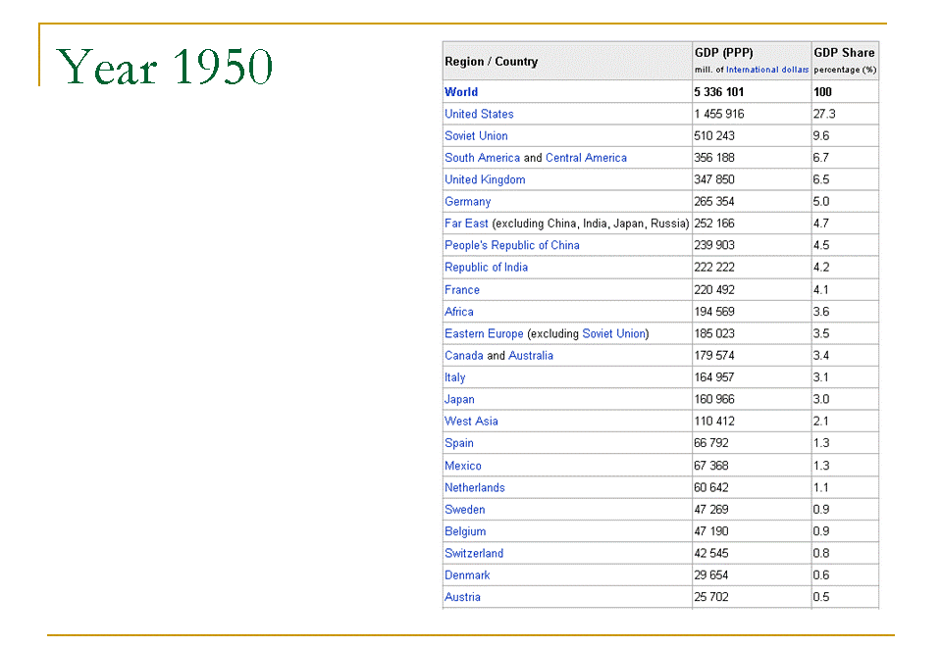Select the United Kingdom link
This screenshot has width=942, height=648.
coord(485,179)
